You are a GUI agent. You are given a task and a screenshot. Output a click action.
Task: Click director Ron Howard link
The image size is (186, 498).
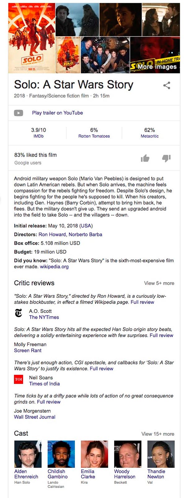pos(52,235)
